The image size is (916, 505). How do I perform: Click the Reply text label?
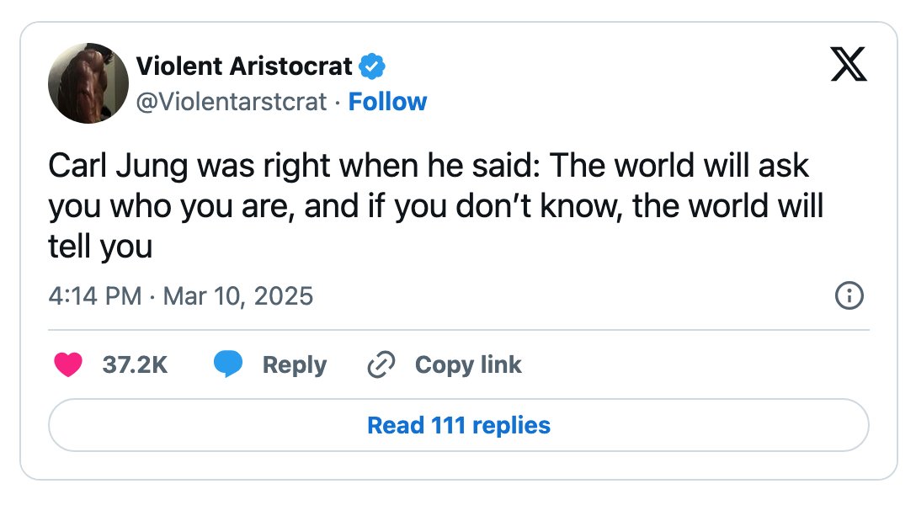(295, 365)
